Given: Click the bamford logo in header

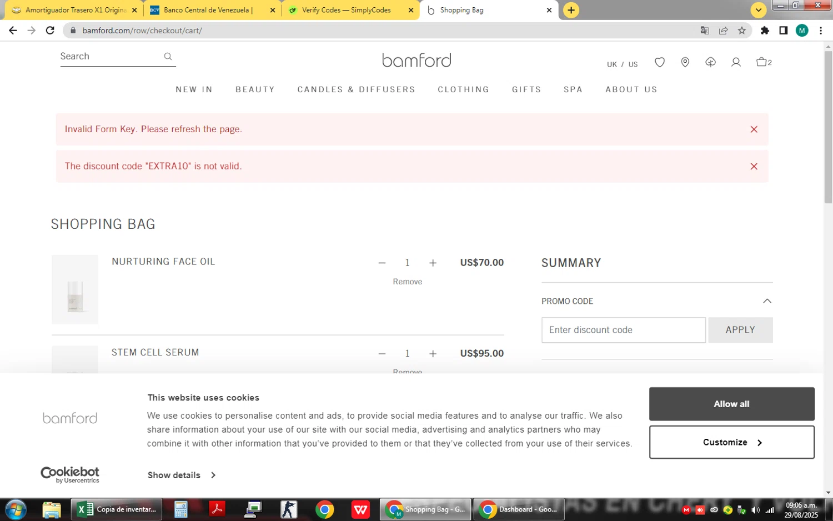Looking at the screenshot, I should pyautogui.click(x=416, y=60).
